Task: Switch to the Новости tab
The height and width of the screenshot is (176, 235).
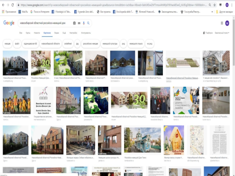Action: (x=37, y=33)
